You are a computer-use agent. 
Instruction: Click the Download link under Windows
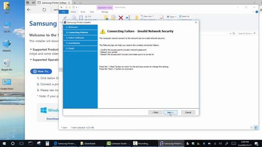52,119
